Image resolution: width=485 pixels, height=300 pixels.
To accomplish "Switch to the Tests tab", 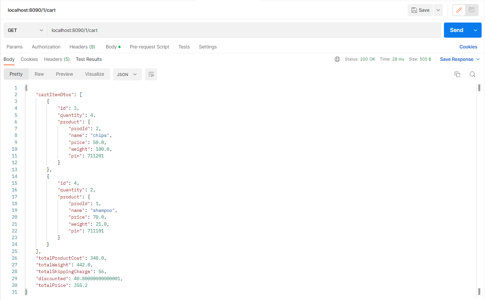I will coord(184,47).
